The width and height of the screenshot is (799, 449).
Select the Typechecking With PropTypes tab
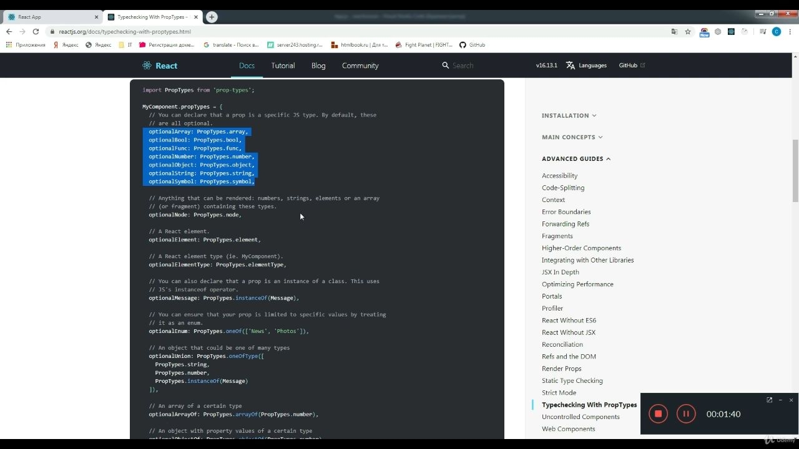[x=153, y=17]
